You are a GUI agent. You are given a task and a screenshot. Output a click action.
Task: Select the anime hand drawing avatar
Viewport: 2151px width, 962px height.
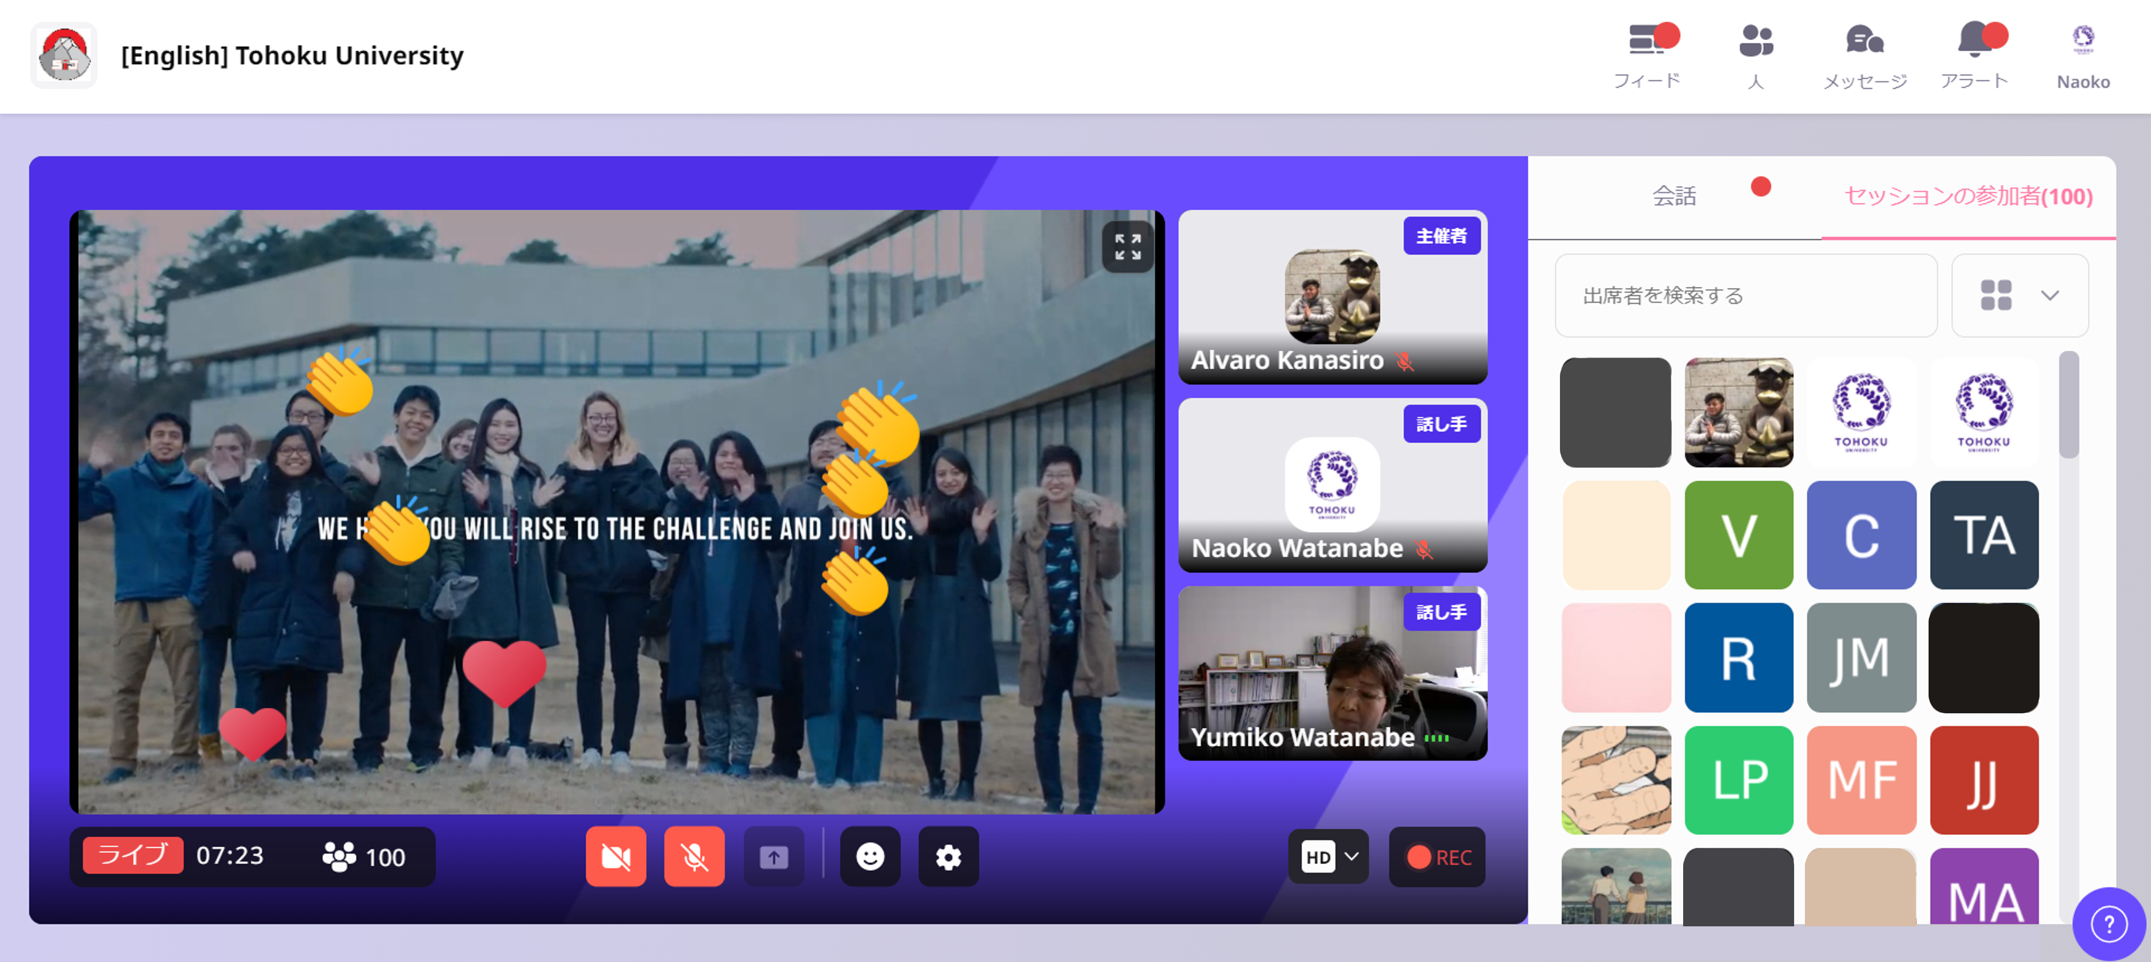1616,780
